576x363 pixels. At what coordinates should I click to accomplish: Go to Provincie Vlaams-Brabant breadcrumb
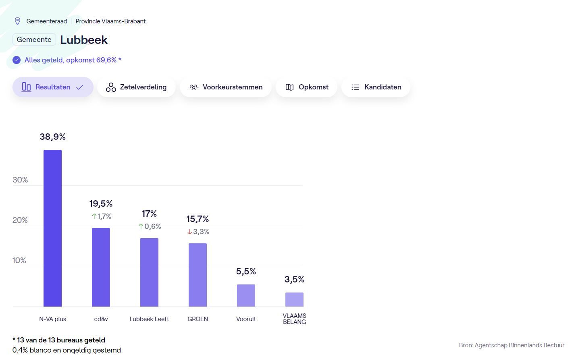tap(110, 21)
